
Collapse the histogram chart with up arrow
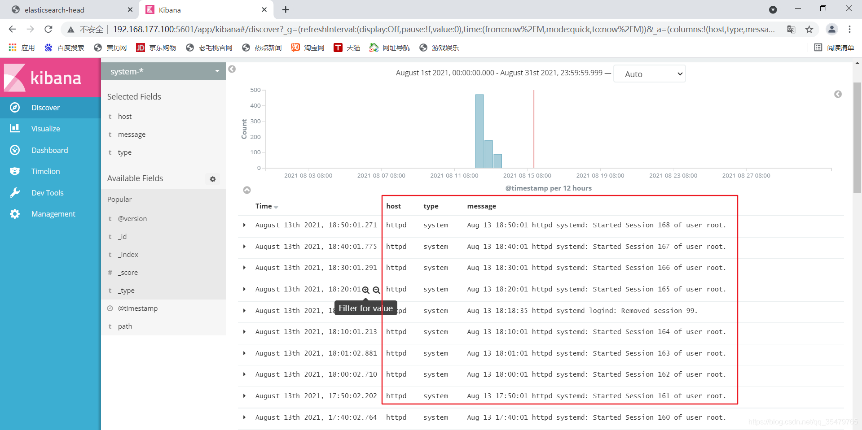tap(247, 190)
